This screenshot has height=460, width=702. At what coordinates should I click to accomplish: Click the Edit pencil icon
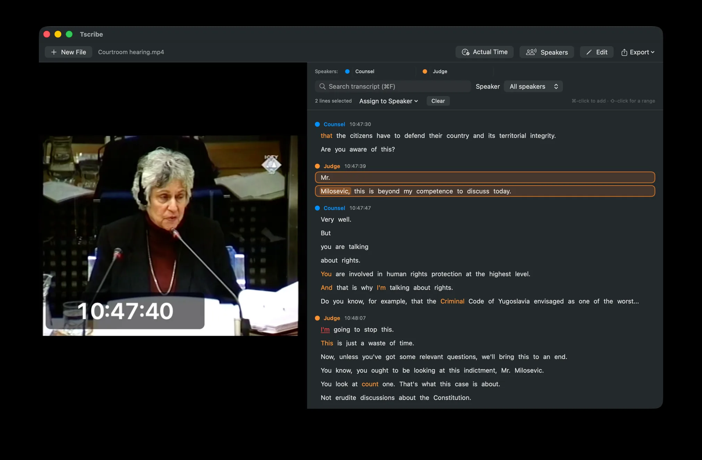click(x=589, y=52)
